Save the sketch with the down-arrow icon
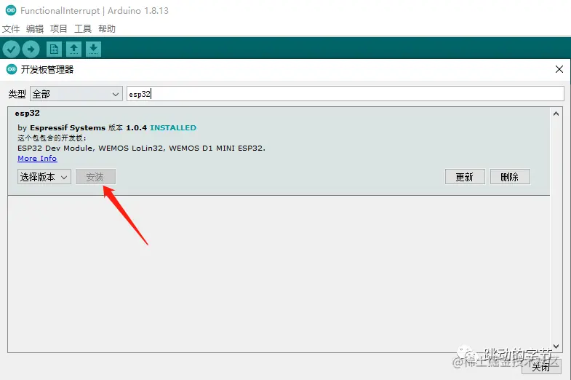Screen dimensions: 571x380 (x=93, y=49)
